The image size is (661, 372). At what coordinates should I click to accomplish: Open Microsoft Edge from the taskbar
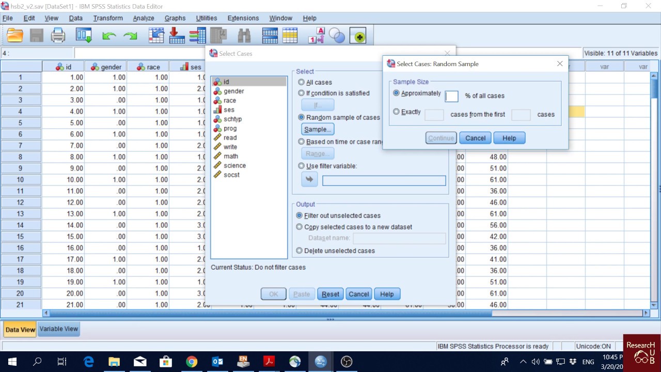89,362
